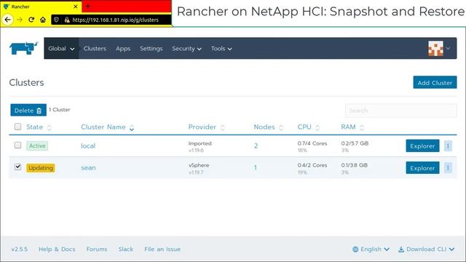This screenshot has height=262, width=466.
Task: Click the browser URL address bar
Action: click(111, 20)
